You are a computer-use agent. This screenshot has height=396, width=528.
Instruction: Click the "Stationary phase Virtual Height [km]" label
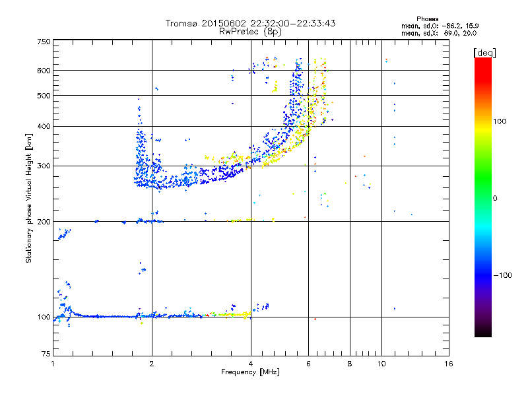tap(29, 199)
